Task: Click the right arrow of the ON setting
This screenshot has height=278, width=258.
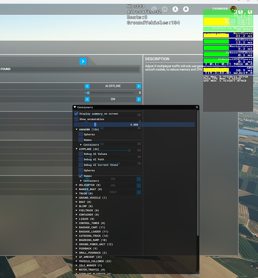Action: tap(139, 99)
